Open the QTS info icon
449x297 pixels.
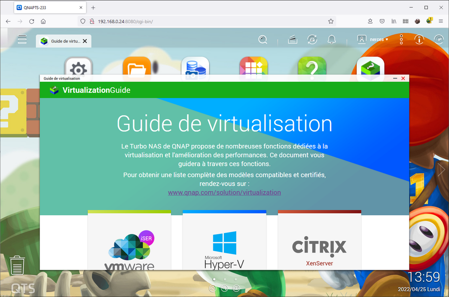pos(419,39)
